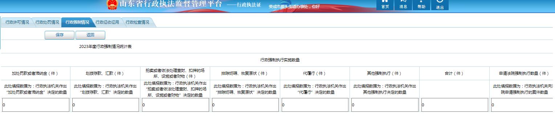This screenshot has width=555, height=135.
Task: Click the 行政强制执行实施数量 header
Action: point(280,60)
